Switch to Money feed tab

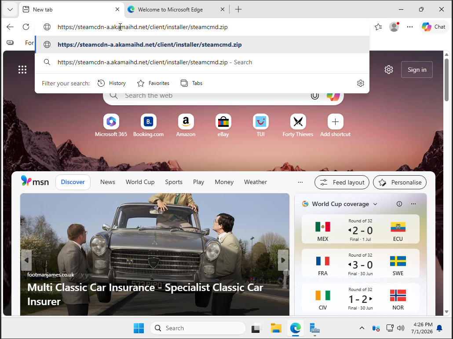(x=224, y=182)
